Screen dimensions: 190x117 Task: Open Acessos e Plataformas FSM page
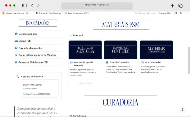pos(33,62)
